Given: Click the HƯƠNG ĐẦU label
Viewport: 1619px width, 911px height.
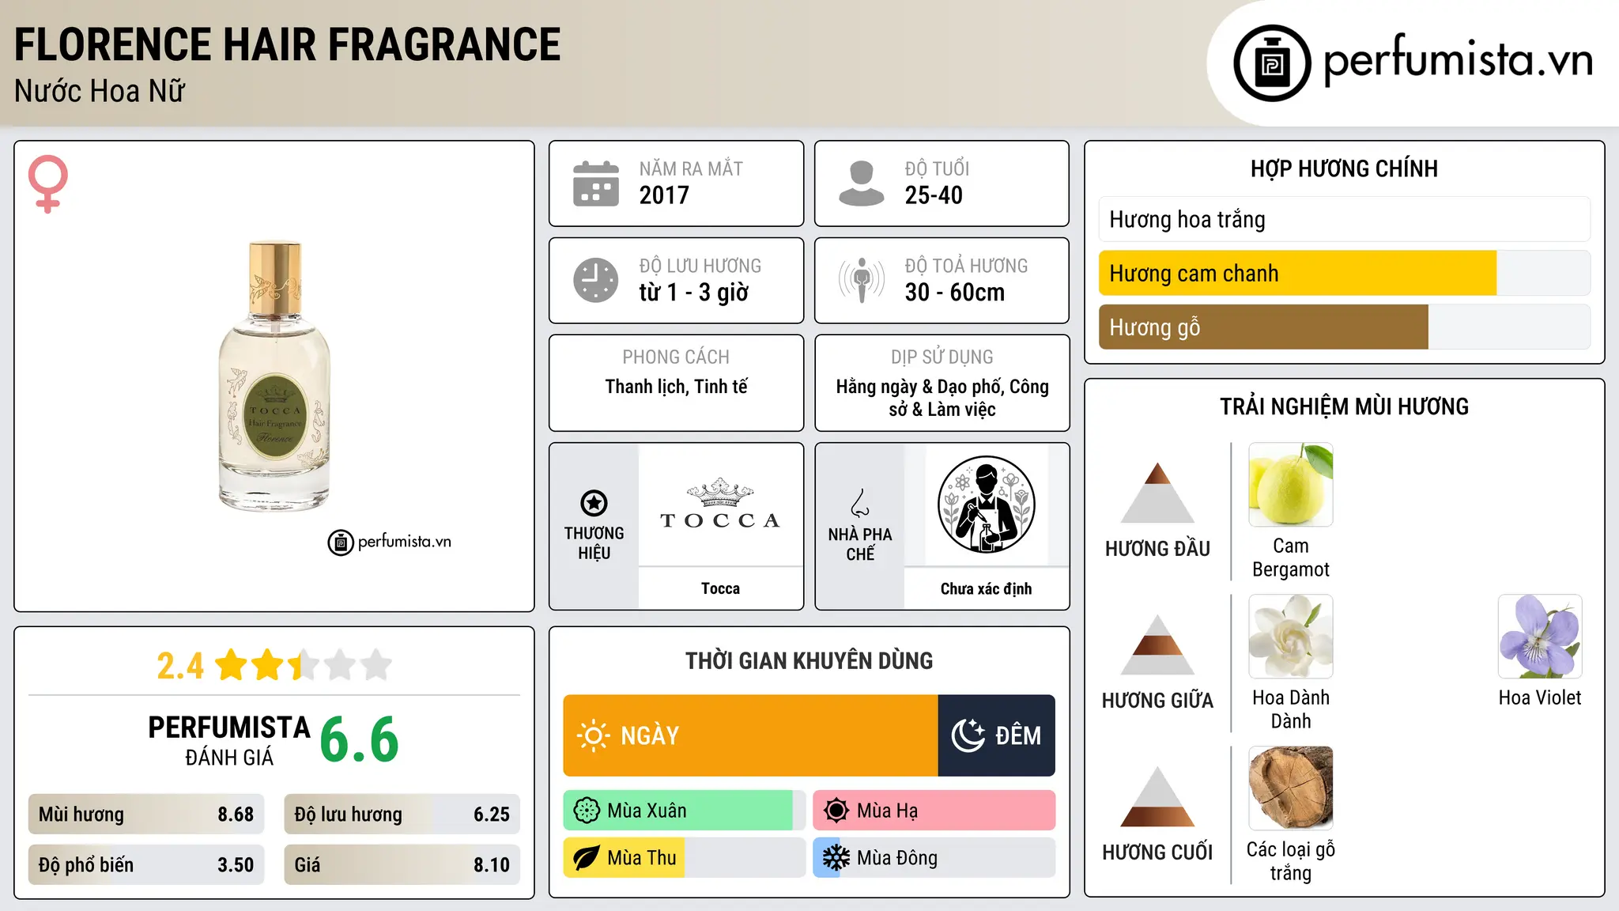Looking at the screenshot, I should 1157,549.
